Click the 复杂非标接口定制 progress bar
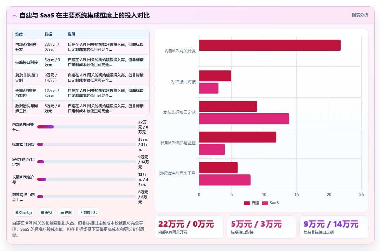 (x=87, y=162)
